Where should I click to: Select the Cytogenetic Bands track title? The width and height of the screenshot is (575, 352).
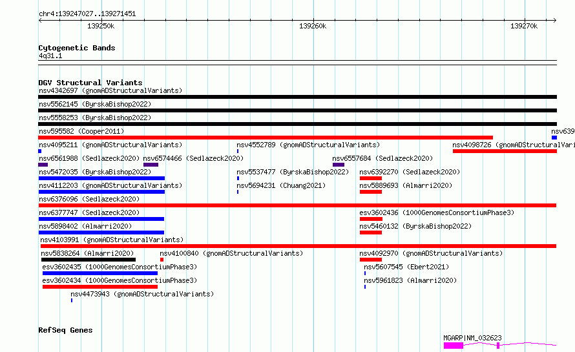tap(77, 48)
